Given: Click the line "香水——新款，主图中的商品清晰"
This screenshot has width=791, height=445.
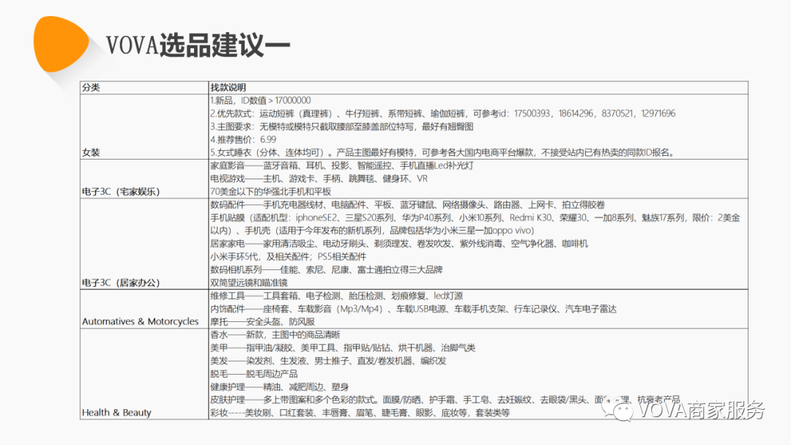Looking at the screenshot, I should click(x=275, y=334).
